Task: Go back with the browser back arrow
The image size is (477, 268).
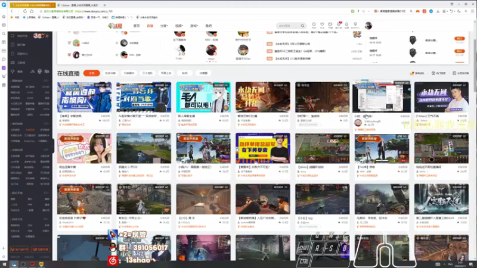Action: 11,11
